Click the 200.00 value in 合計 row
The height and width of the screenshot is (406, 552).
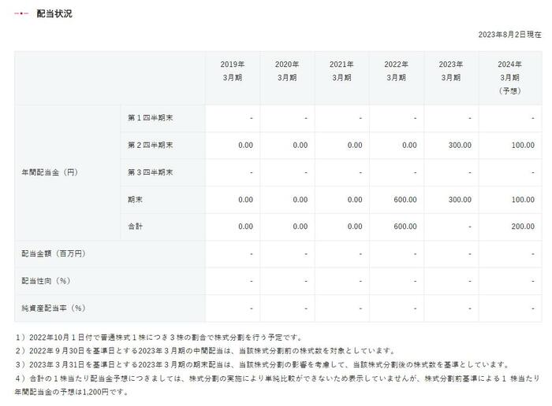525,227
